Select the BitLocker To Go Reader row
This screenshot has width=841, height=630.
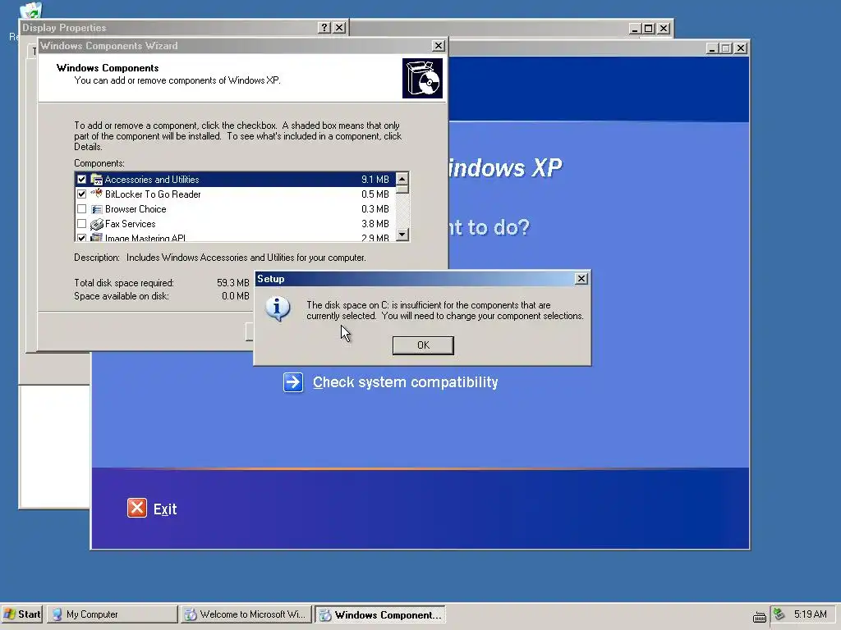pos(234,194)
